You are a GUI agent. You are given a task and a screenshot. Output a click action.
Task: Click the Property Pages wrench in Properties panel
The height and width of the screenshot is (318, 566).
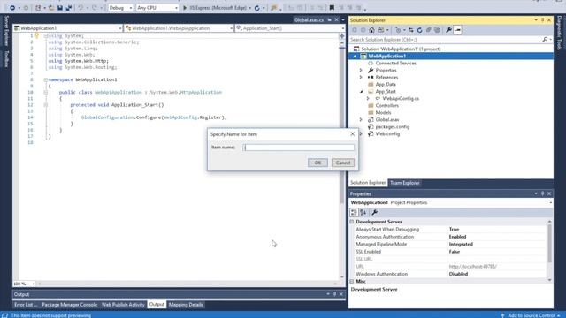pyautogui.click(x=375, y=212)
